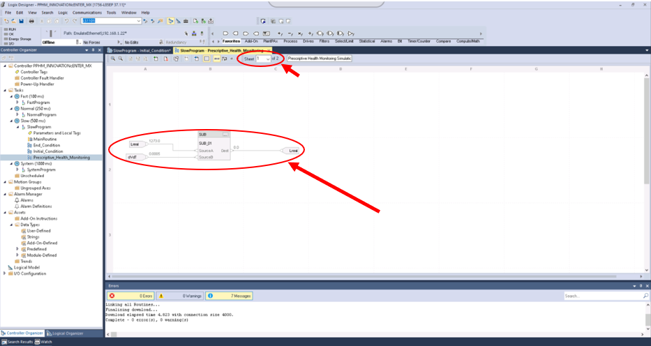Insert the MUL function block
Screen dimensions: 651x346
tap(301, 33)
